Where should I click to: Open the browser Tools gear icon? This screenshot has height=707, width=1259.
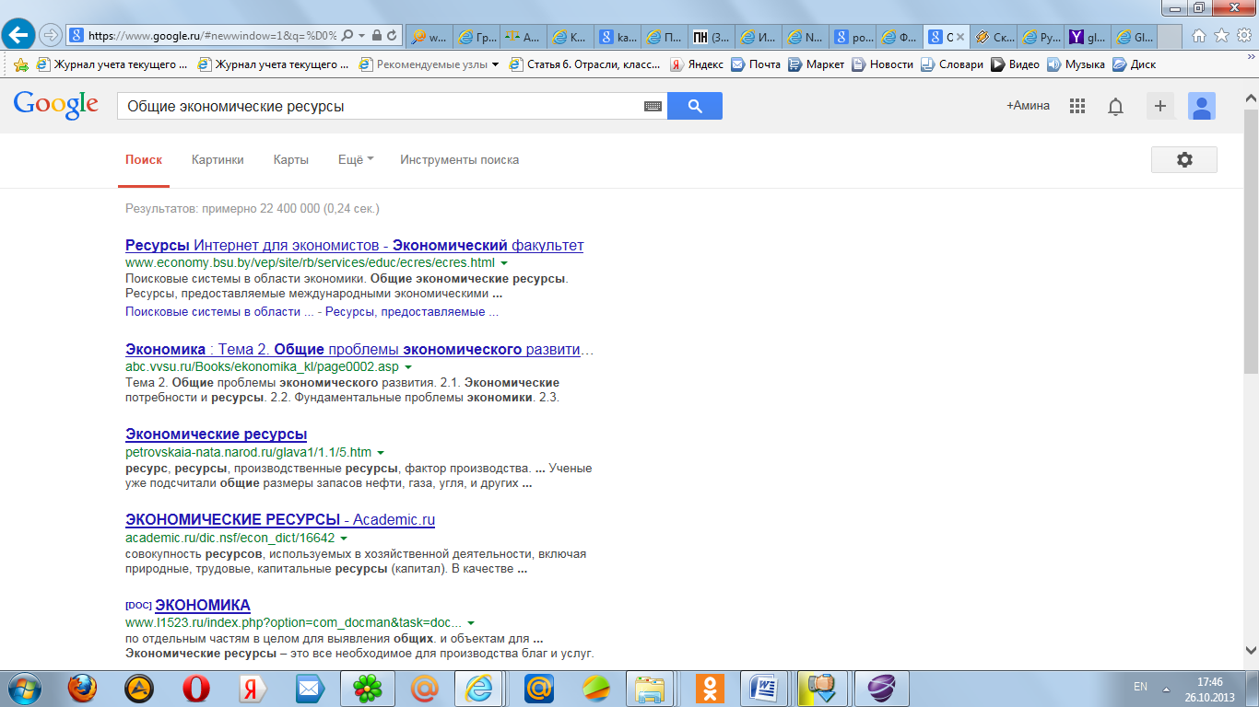pos(1243,36)
